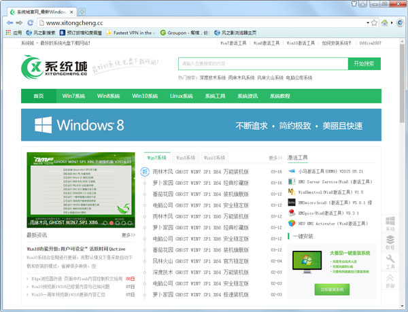Click the KMSpico red button icon
This screenshot has height=312, width=408.
coord(292,213)
